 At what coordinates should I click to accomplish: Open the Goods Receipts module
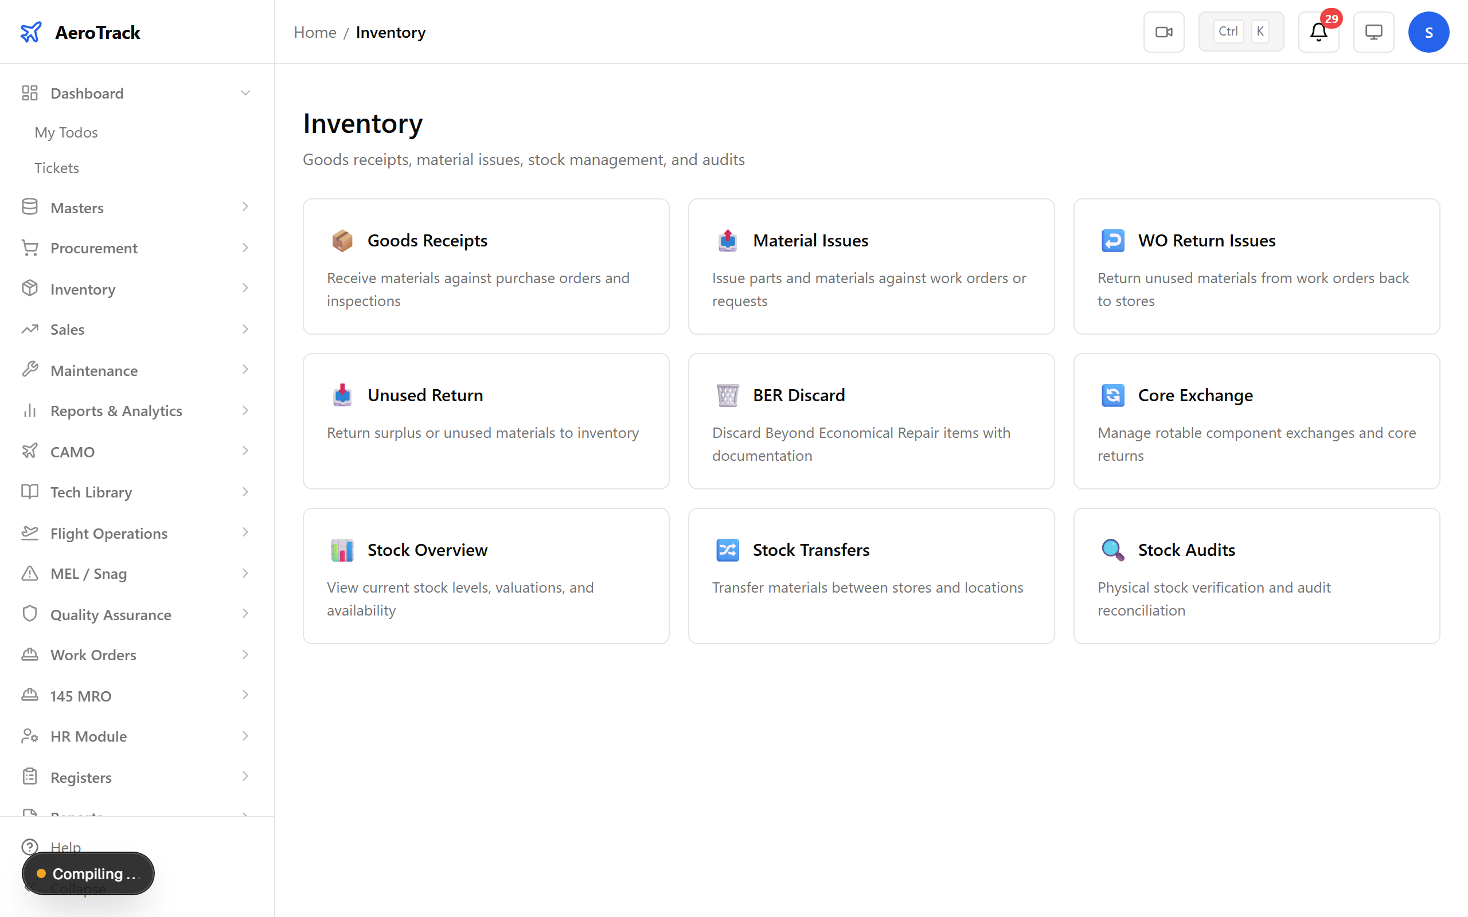click(485, 267)
